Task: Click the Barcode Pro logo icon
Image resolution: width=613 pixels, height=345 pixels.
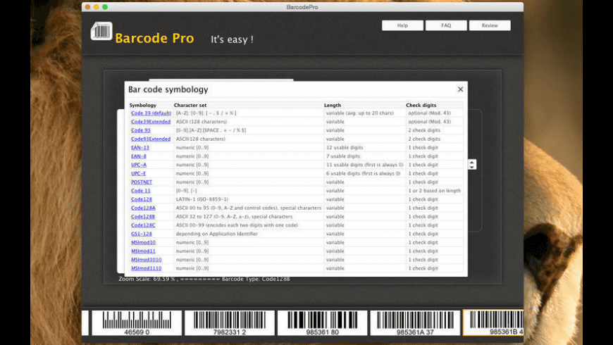Action: [x=101, y=31]
